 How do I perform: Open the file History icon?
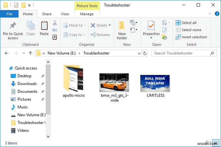[x=164, y=37]
